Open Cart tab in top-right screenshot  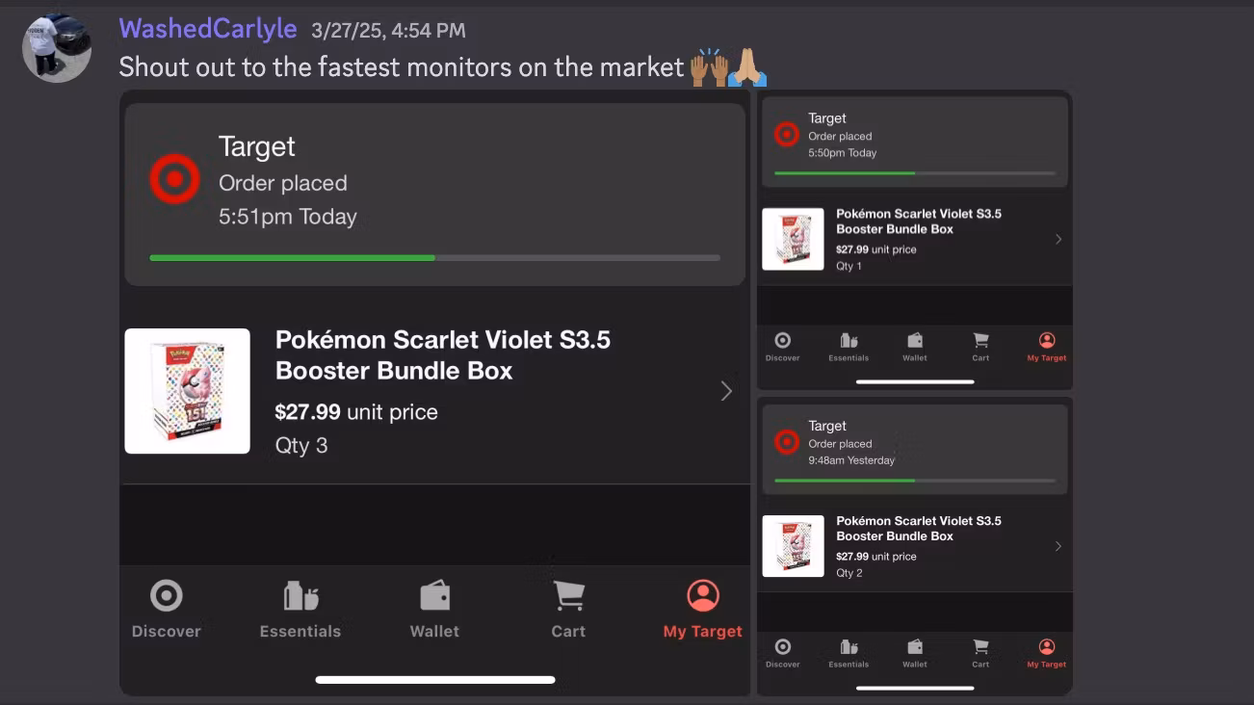pyautogui.click(x=980, y=347)
